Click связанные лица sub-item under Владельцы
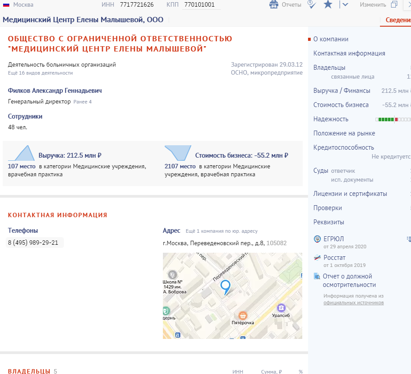The height and width of the screenshot is (374, 411). click(352, 76)
